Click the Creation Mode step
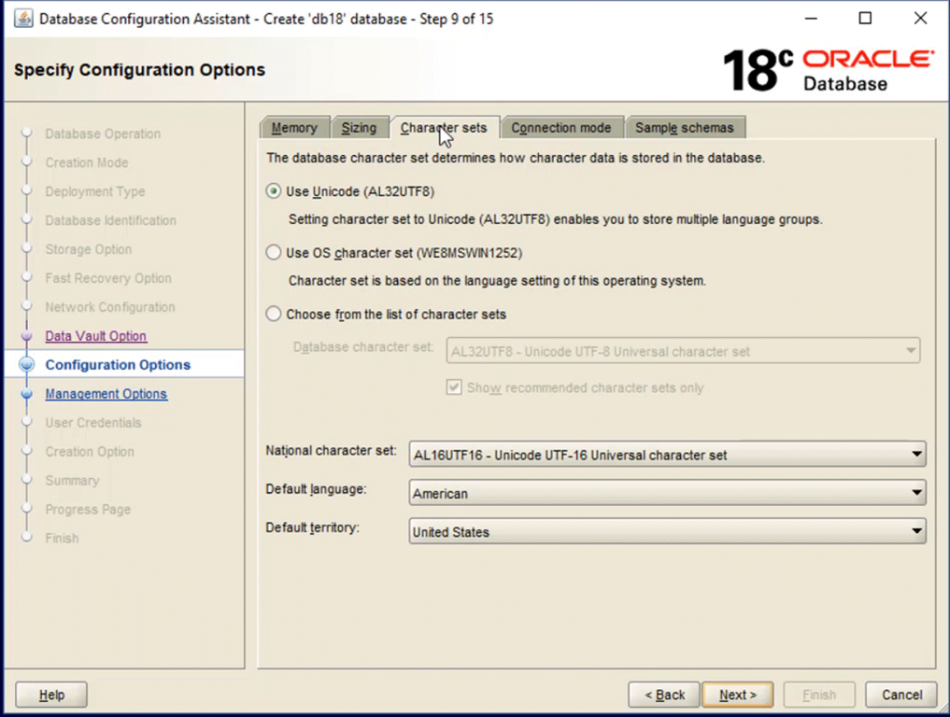 [87, 162]
